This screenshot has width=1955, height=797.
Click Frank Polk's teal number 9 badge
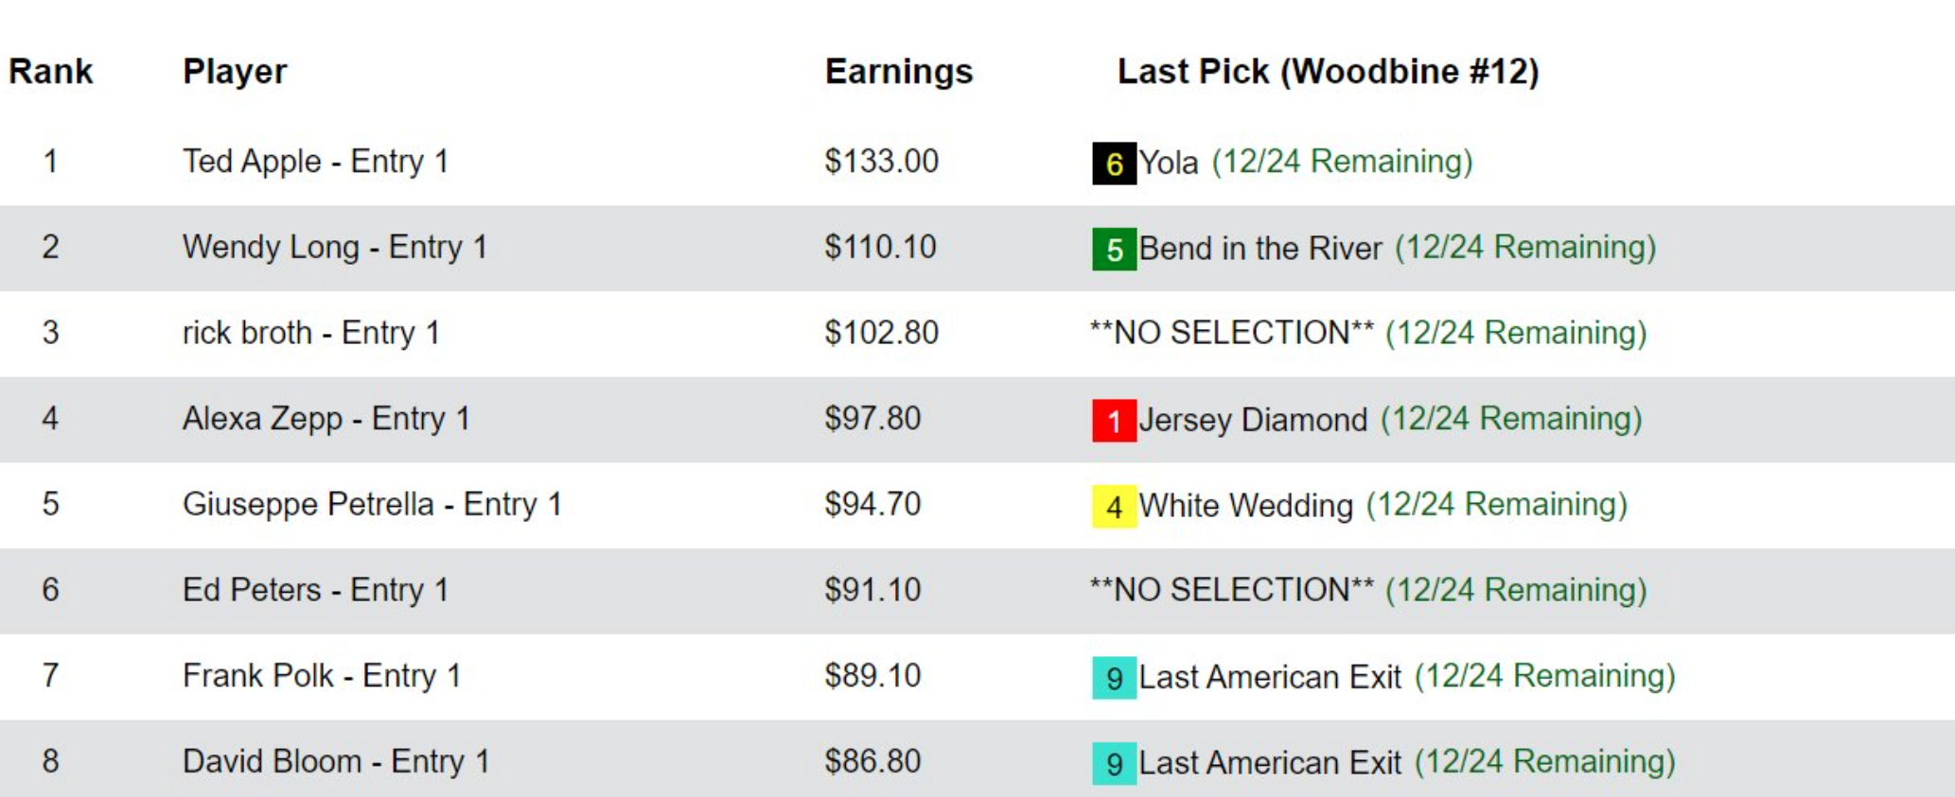point(1114,677)
